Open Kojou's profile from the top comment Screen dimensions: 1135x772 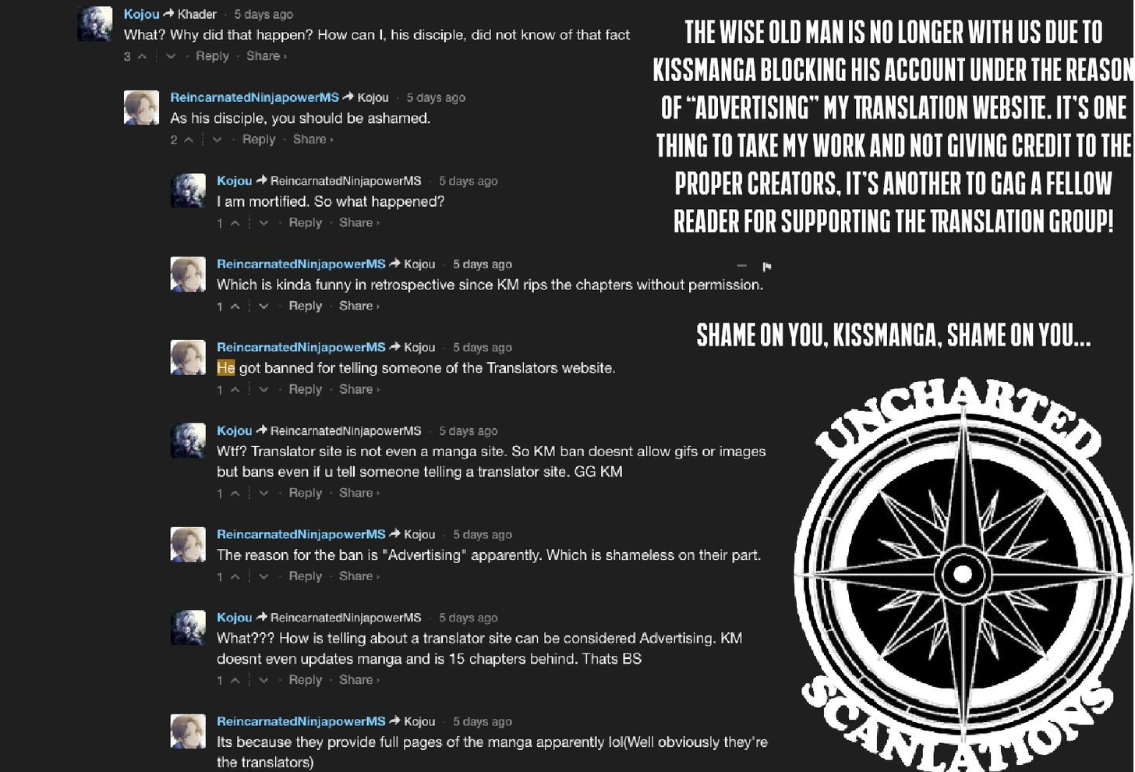(141, 14)
